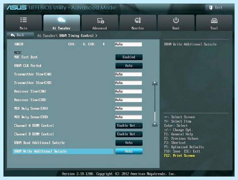Click Ai Tweaker in the breadcrumb path
The width and height of the screenshot is (238, 180).
pos(46,36)
